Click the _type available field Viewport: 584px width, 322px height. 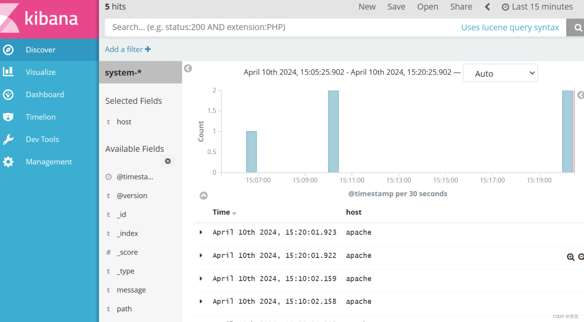(125, 271)
